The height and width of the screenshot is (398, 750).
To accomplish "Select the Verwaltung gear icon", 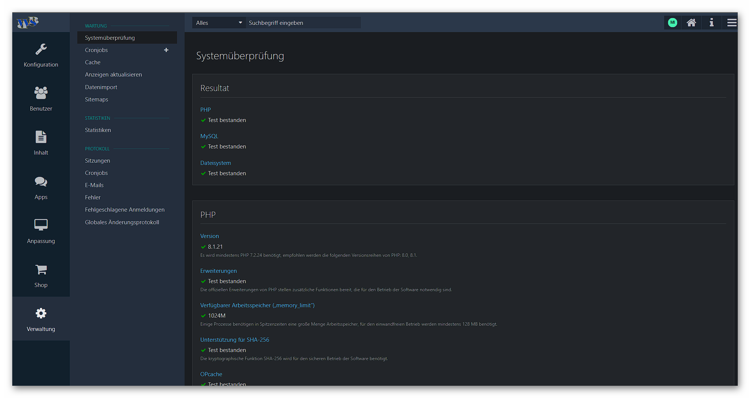I will (x=41, y=313).
